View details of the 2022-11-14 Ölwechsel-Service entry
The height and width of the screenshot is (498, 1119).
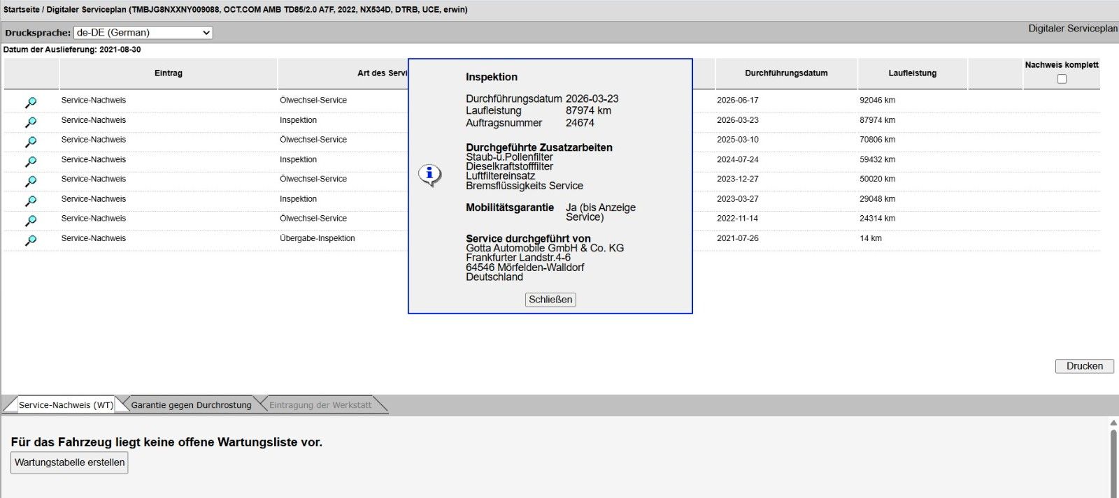pos(31,221)
